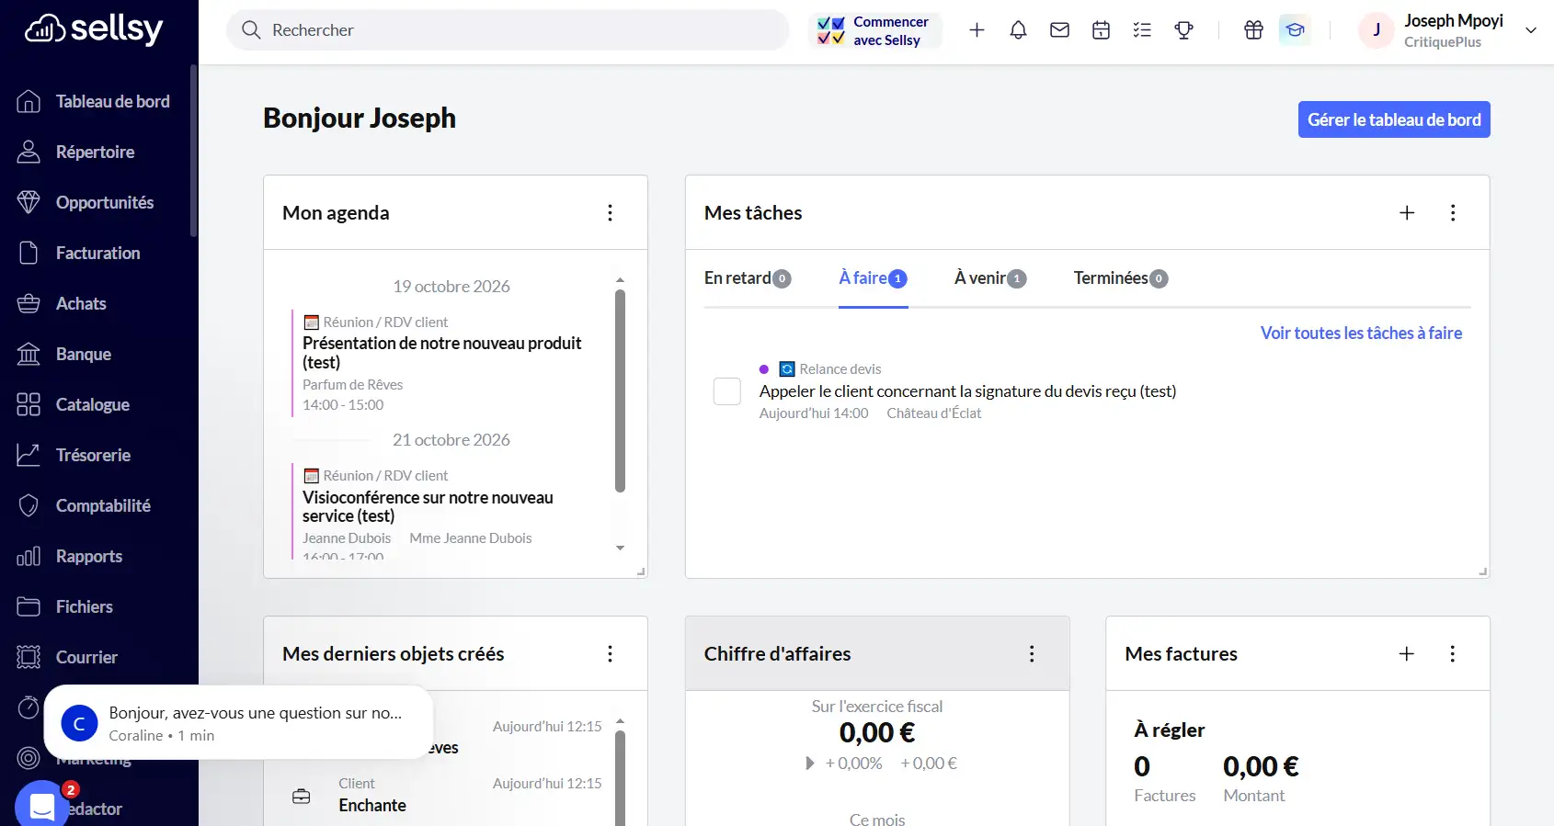Screen dimensions: 1554x826
Task: Switch to the À faire tab
Action: click(x=873, y=278)
